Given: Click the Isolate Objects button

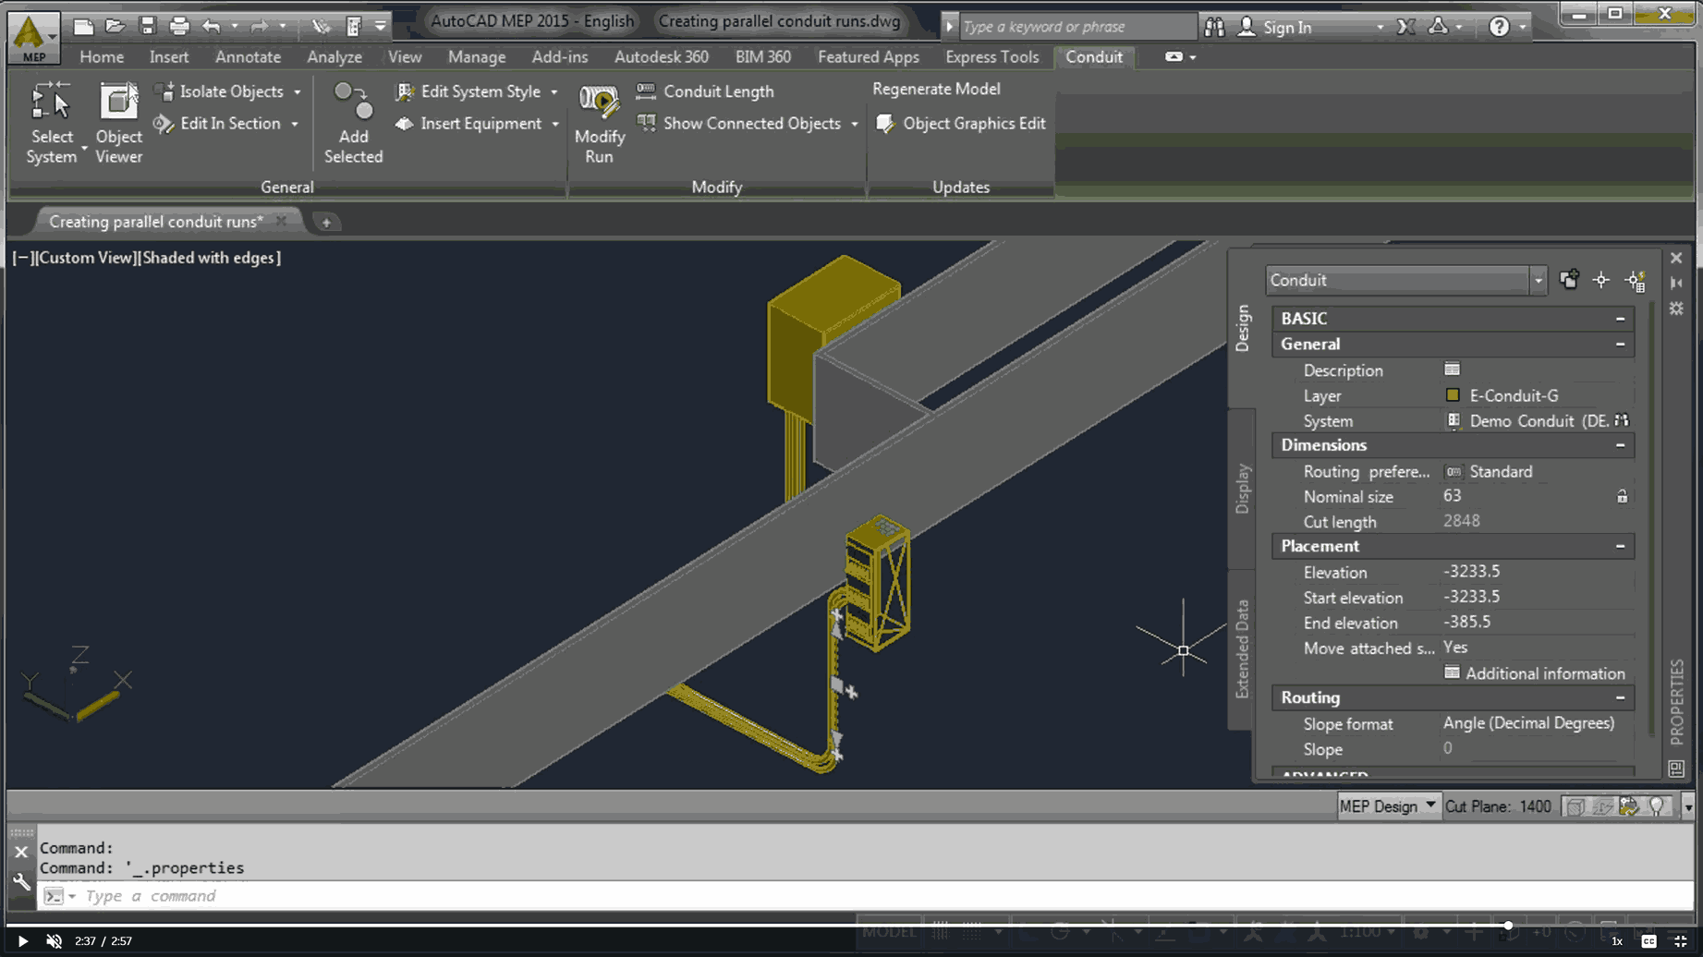Looking at the screenshot, I should click(x=222, y=91).
